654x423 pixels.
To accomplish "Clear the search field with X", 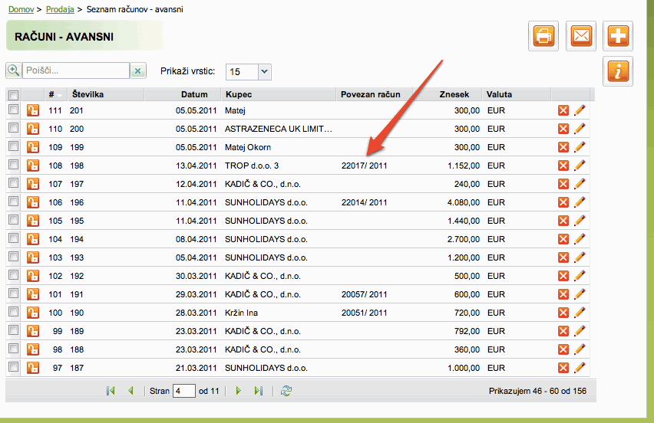I will click(138, 70).
